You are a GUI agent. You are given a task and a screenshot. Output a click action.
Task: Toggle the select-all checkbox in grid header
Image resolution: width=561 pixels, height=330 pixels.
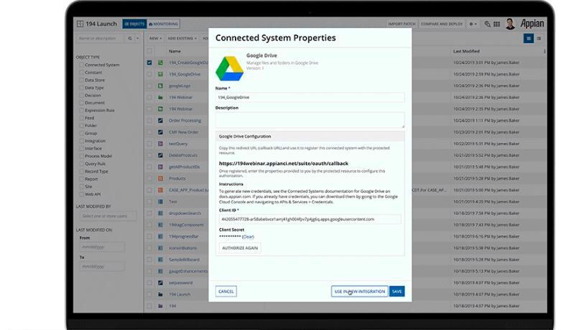point(149,51)
